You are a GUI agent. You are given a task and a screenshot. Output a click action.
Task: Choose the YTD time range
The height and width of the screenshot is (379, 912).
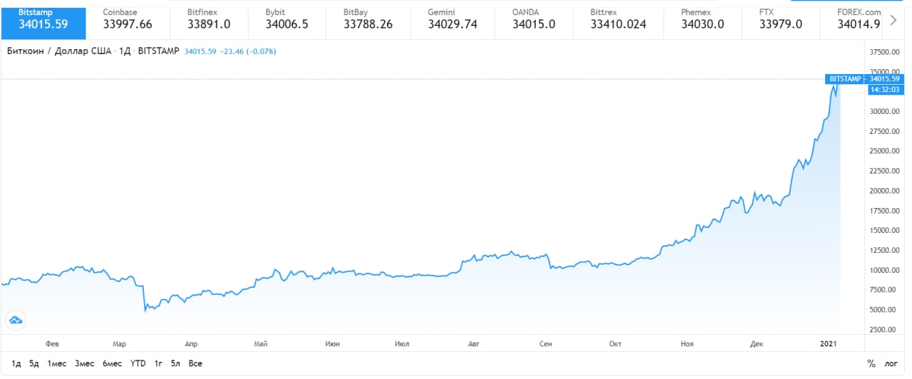138,363
